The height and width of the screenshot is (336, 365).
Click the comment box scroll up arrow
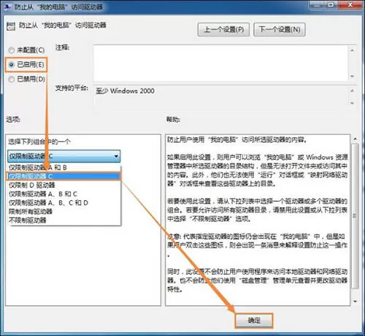click(352, 50)
